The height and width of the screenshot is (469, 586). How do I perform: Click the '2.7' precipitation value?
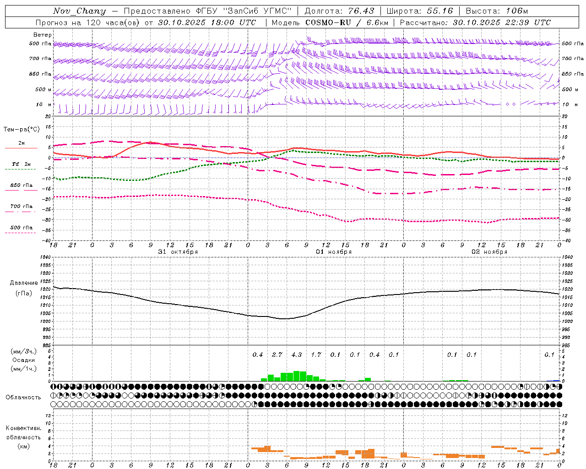point(277,354)
